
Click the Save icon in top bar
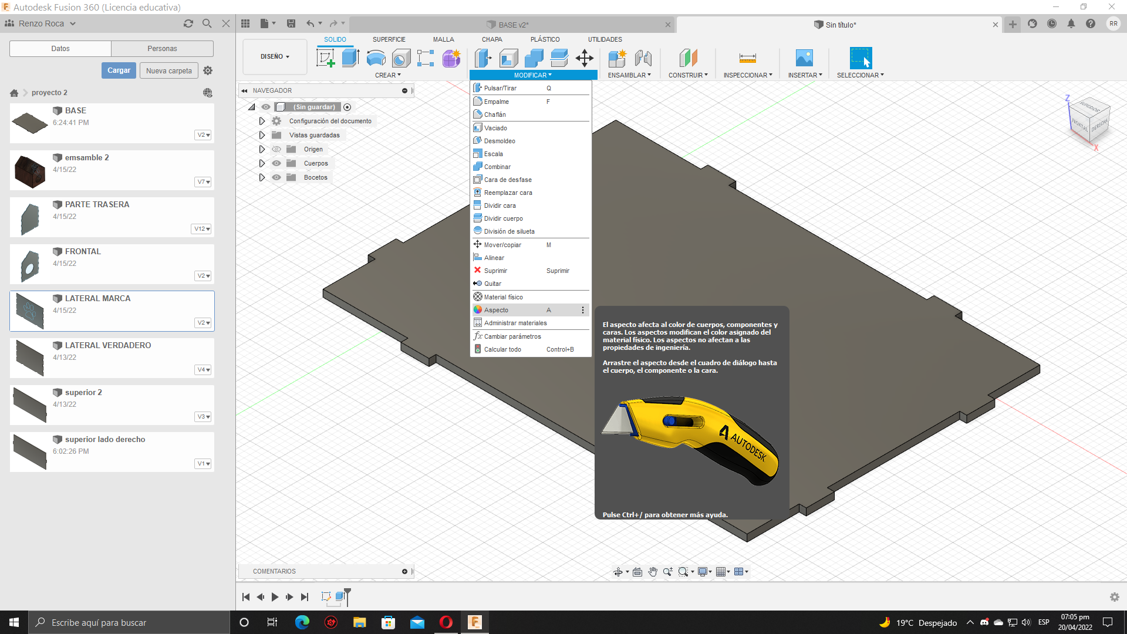coord(291,23)
